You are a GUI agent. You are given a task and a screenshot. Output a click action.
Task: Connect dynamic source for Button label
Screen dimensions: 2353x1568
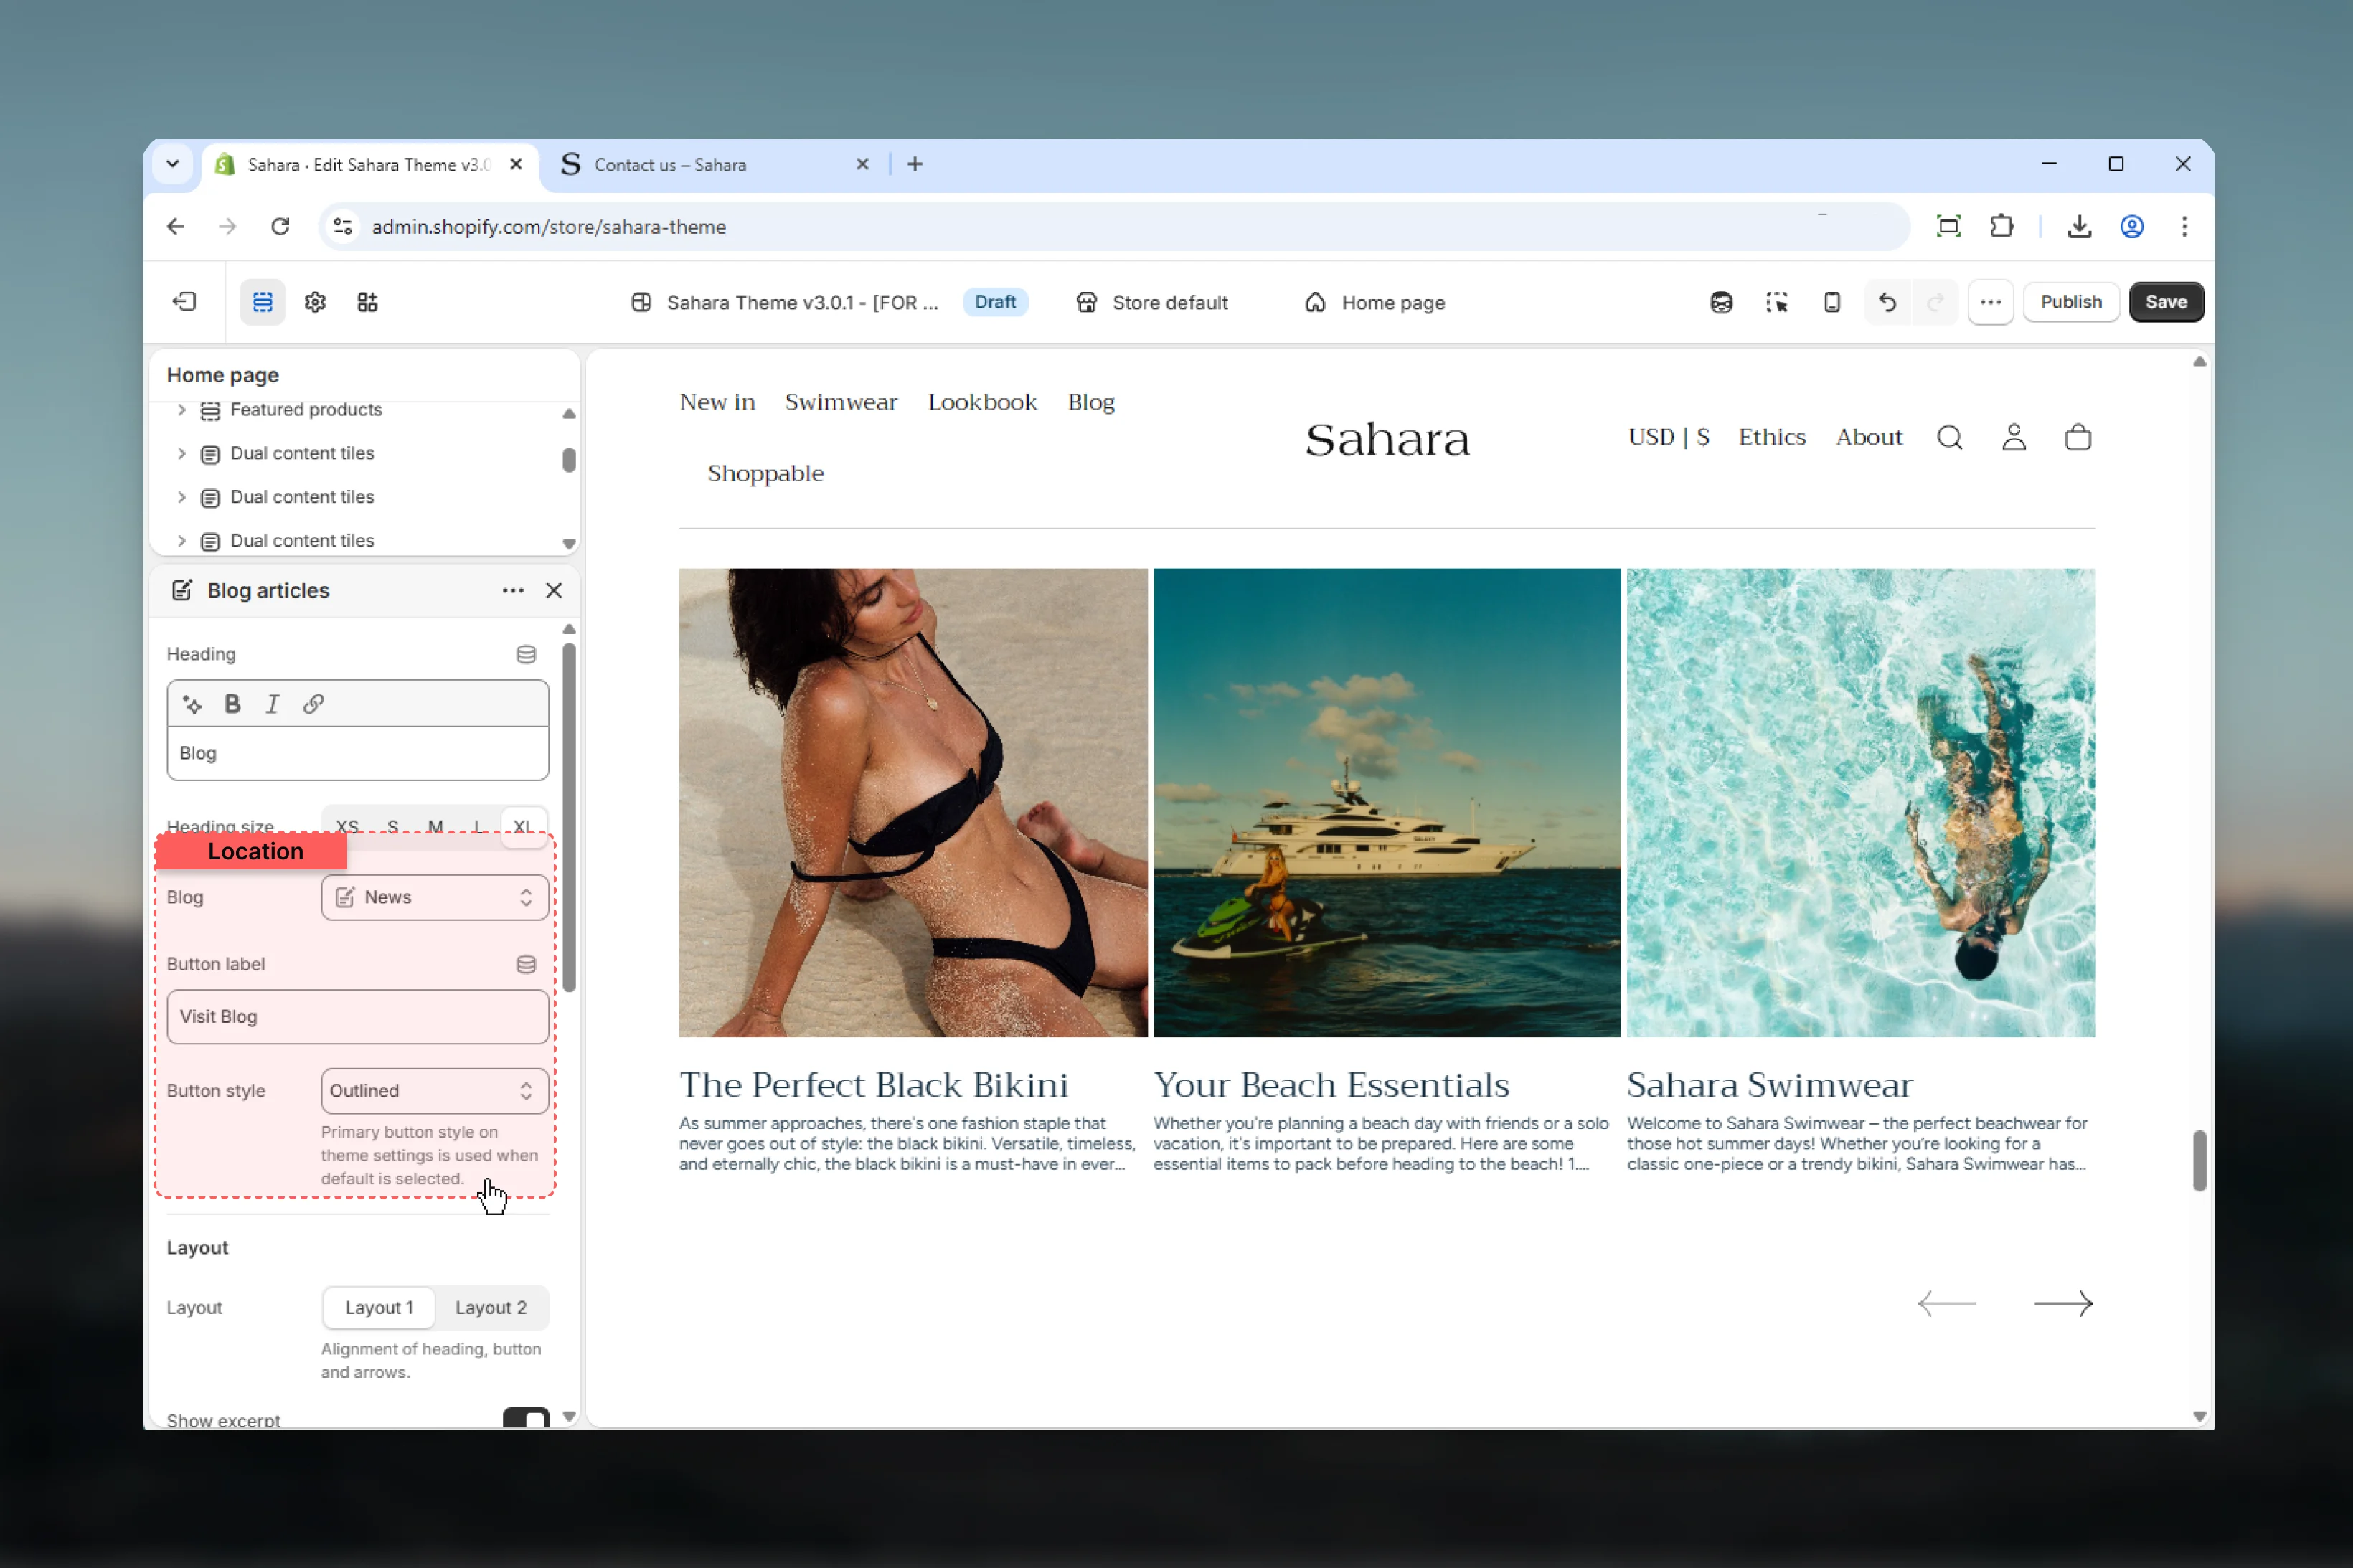526,964
